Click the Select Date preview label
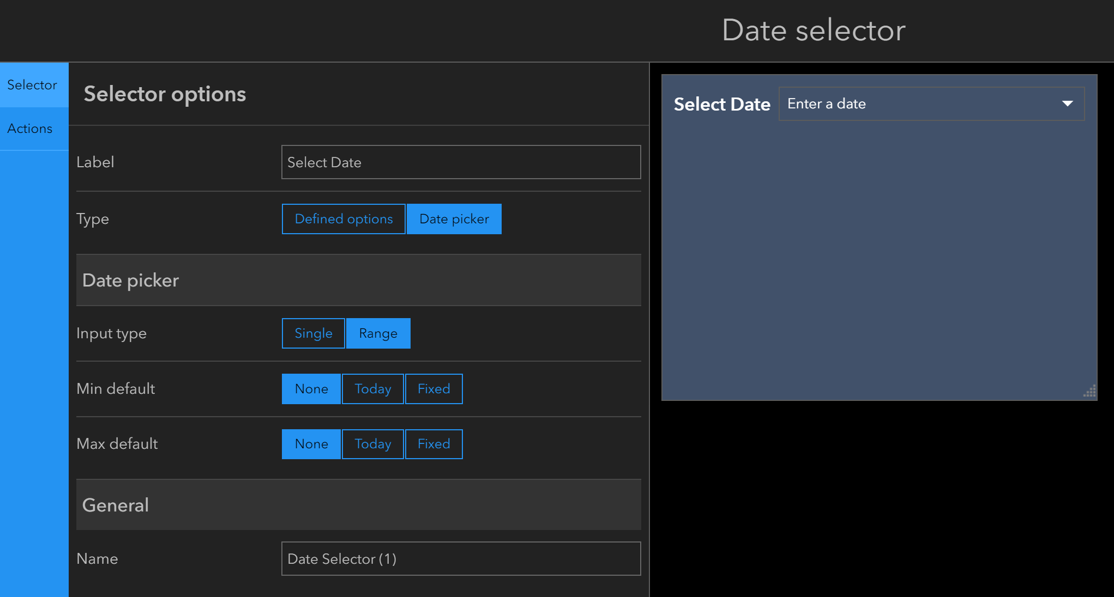1114x597 pixels. [x=721, y=104]
